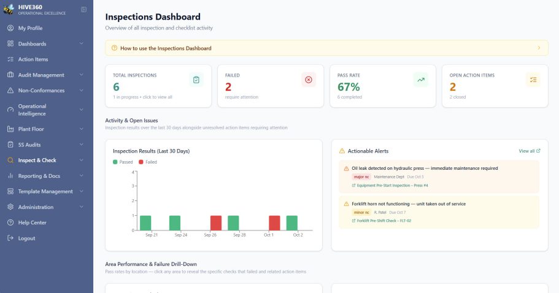Expand the Administration chevron

pos(81,207)
